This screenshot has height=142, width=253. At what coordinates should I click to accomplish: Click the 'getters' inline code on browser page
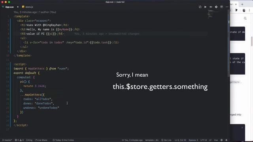pos(235,82)
